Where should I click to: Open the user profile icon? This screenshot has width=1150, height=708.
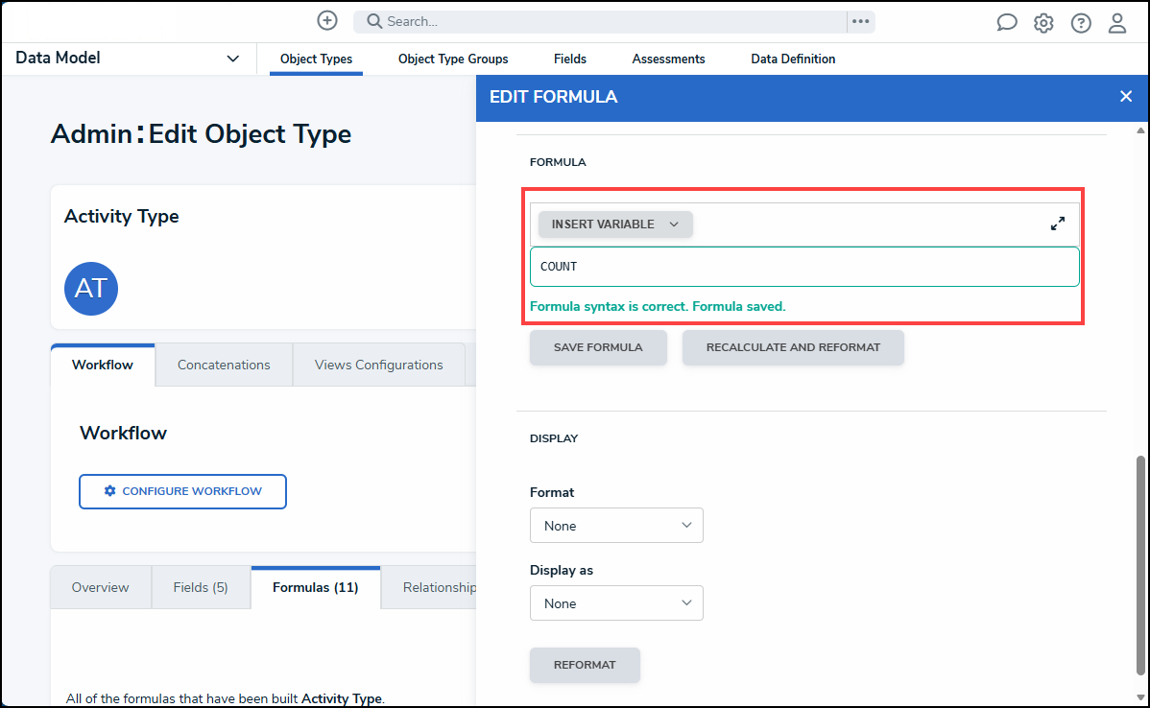tap(1117, 23)
